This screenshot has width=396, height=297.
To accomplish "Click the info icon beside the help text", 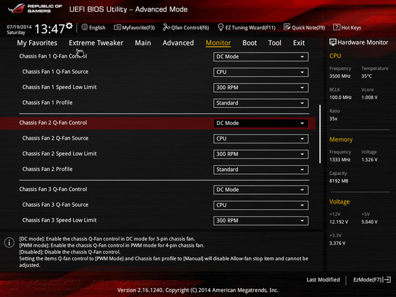I will click(9, 243).
